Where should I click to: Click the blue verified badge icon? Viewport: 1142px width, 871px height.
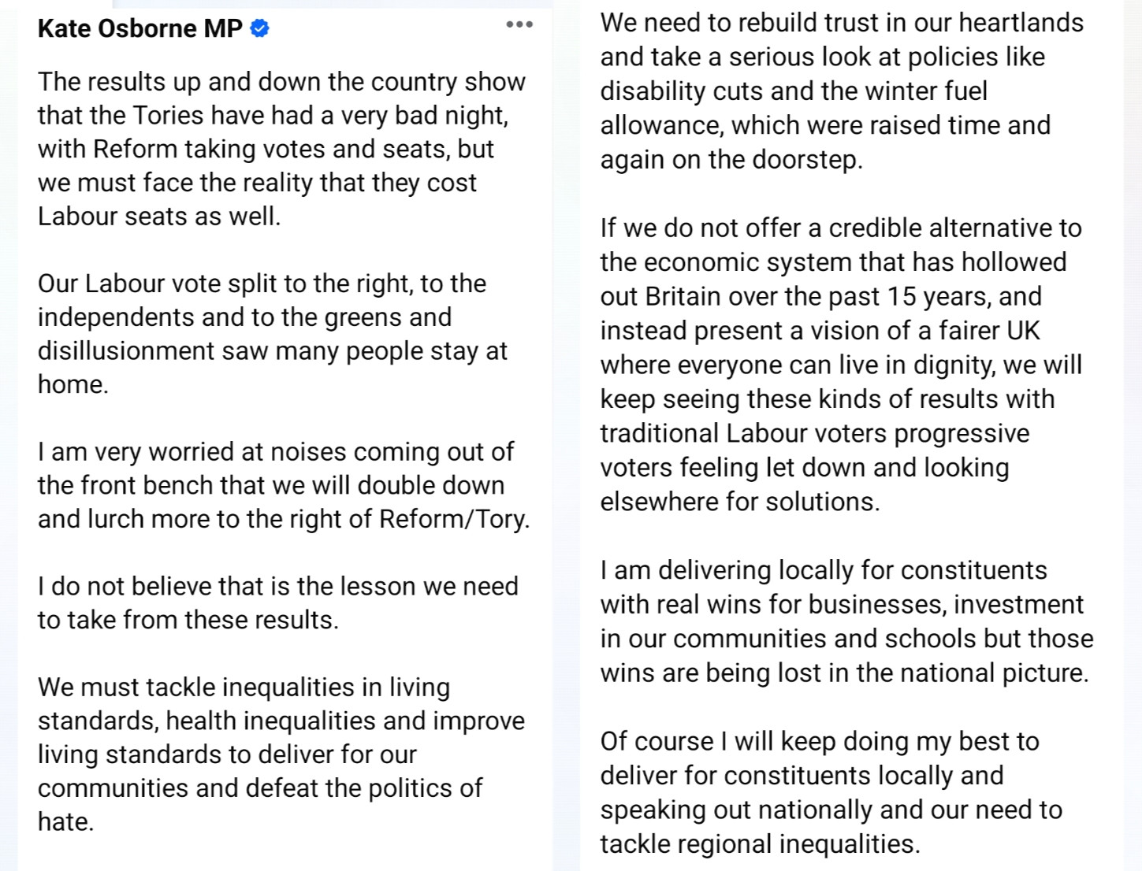click(x=259, y=29)
